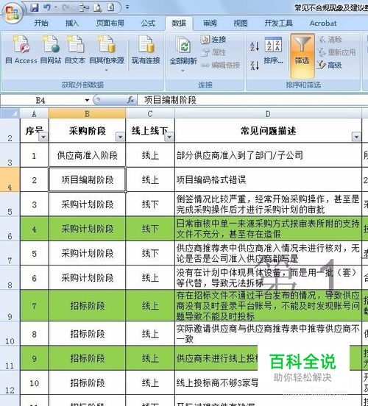
Task: Click green 采购计划阶段 cell in row 6
Action: (x=87, y=229)
